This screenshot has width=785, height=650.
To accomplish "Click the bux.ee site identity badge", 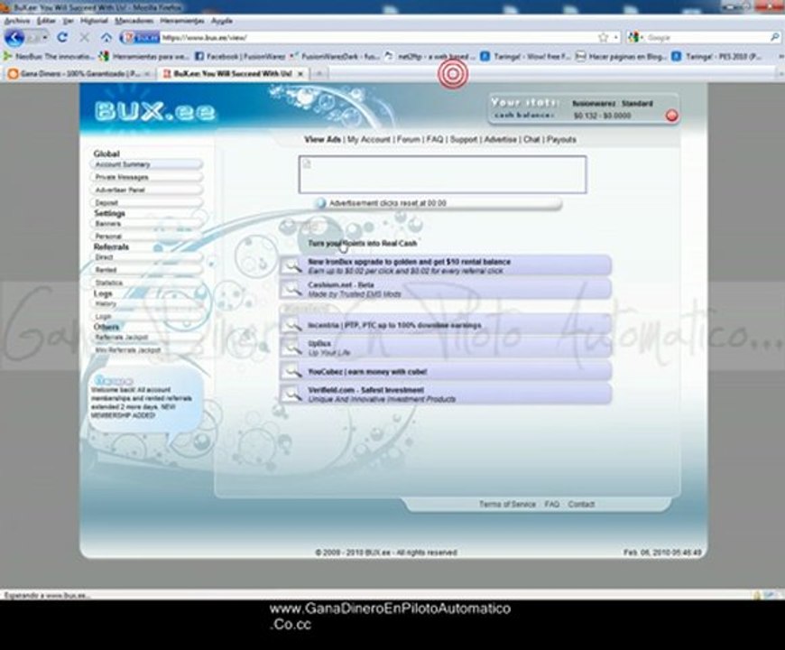I will [x=140, y=38].
